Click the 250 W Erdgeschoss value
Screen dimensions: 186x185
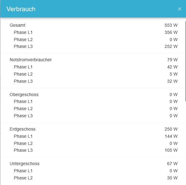[171, 129]
